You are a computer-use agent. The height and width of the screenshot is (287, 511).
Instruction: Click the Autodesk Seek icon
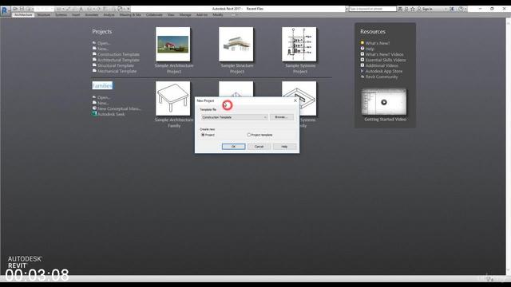[x=94, y=114]
